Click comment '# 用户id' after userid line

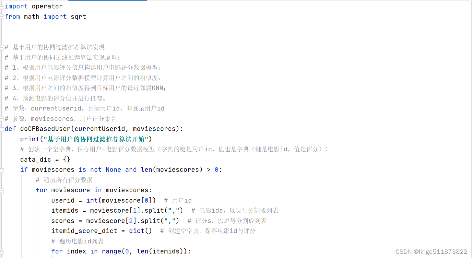point(178,200)
